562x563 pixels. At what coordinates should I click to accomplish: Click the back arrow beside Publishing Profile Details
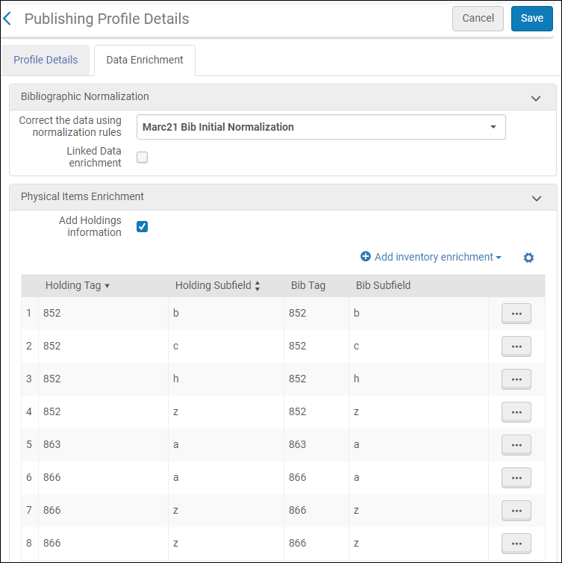click(x=7, y=19)
